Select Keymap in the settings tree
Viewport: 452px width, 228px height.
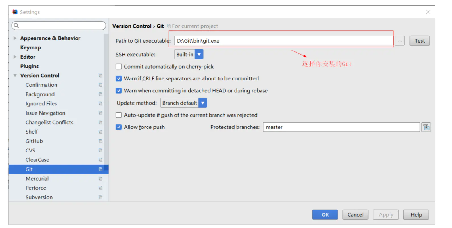[x=30, y=47]
